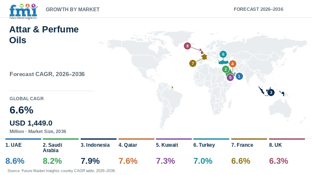Image resolution: width=312 pixels, height=175 pixels.
Task: Select map marker 4 for Qatar
Action: tap(233, 64)
